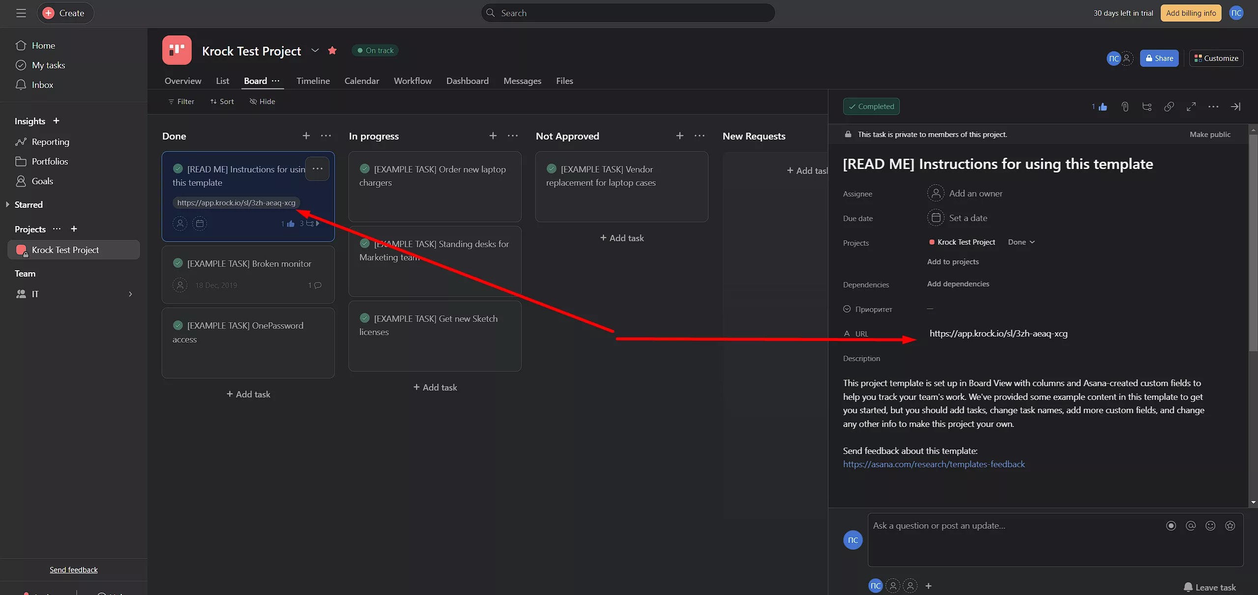Toggle completion check on Get new Sketch licenses
Viewport: 1258px width, 595px height.
(365, 318)
